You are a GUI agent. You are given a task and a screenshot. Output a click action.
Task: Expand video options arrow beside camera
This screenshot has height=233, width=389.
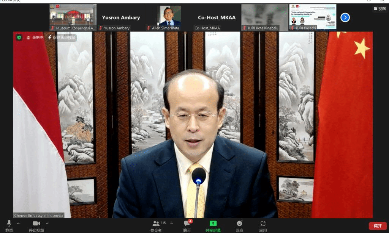(x=47, y=223)
